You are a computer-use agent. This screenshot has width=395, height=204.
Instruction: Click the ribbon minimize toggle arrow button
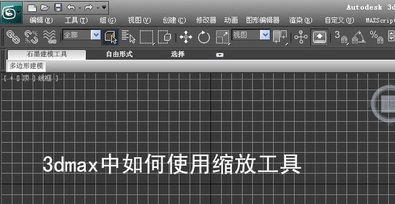point(220,55)
